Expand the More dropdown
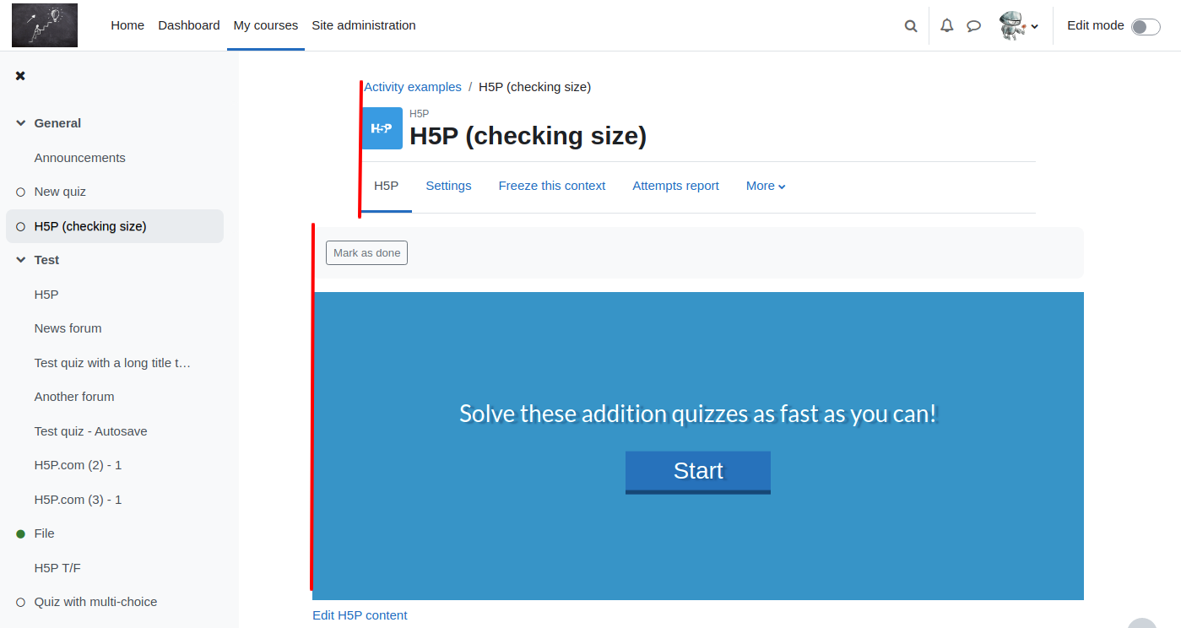1181x628 pixels. coord(766,186)
